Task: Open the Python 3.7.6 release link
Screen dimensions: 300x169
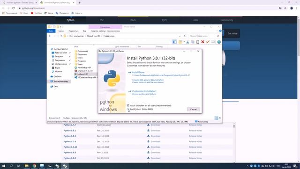Action: click(x=70, y=141)
